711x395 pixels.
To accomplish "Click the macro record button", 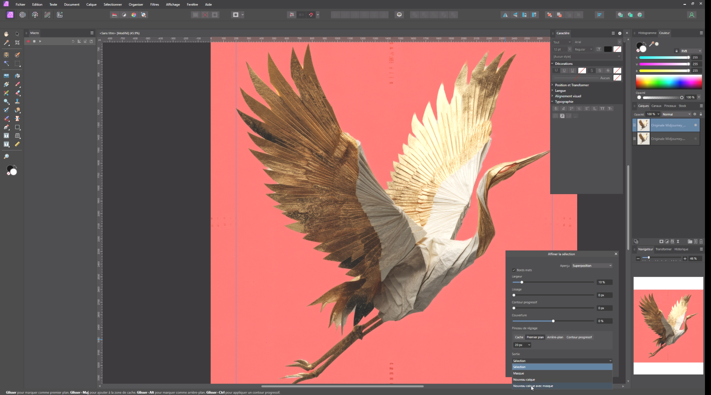I will tap(28, 41).
